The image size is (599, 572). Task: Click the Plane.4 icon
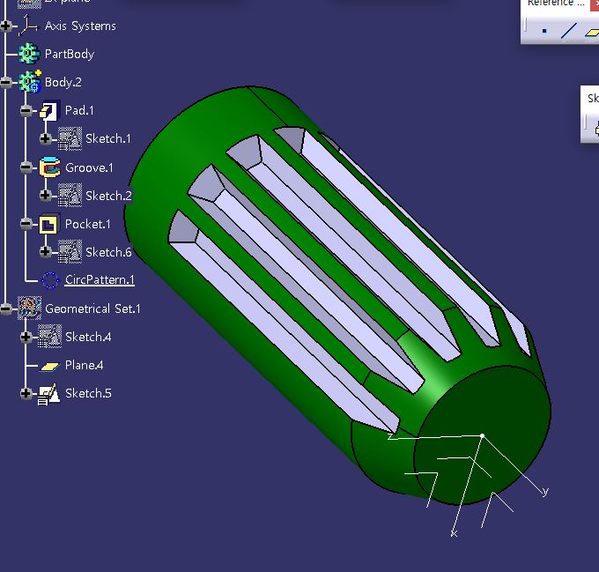pyautogui.click(x=49, y=366)
